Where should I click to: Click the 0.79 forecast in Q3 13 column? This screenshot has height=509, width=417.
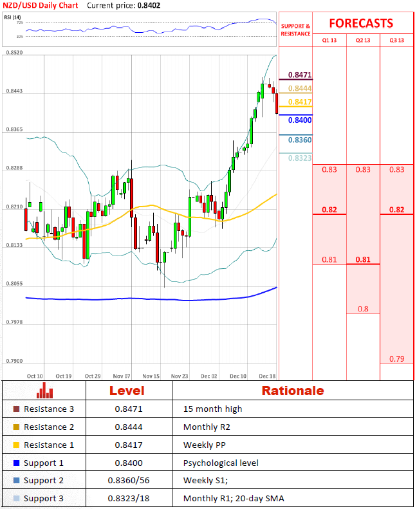(x=397, y=359)
